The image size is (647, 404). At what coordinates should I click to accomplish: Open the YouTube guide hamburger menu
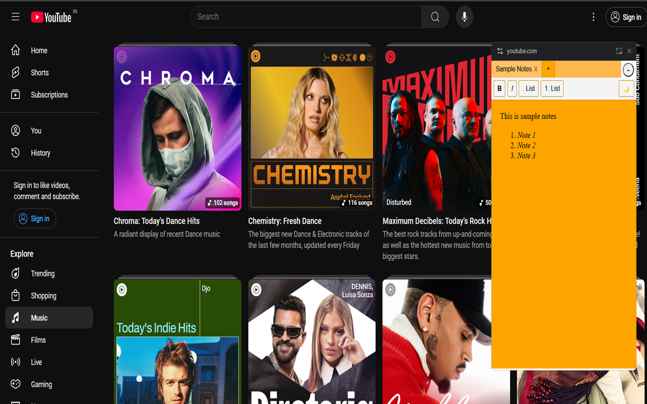click(x=16, y=17)
